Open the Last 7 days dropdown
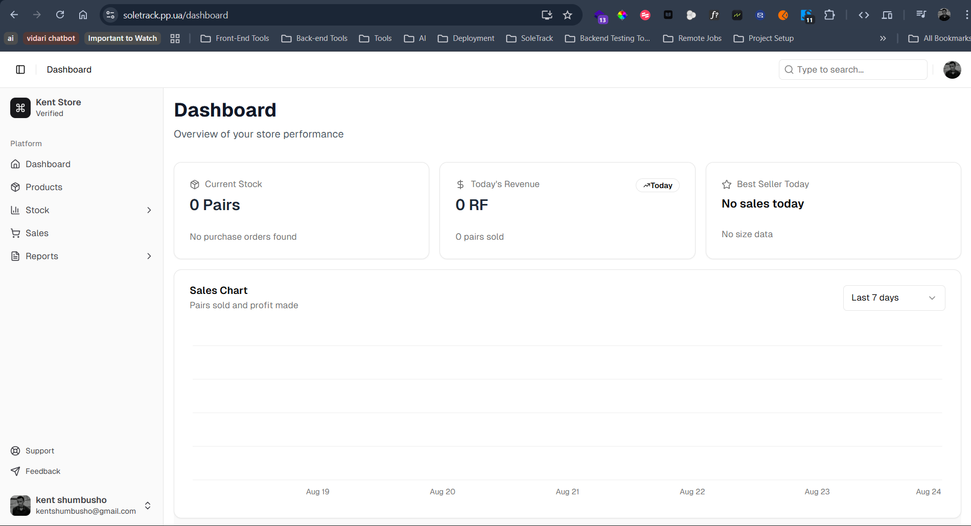The image size is (971, 526). 893,298
